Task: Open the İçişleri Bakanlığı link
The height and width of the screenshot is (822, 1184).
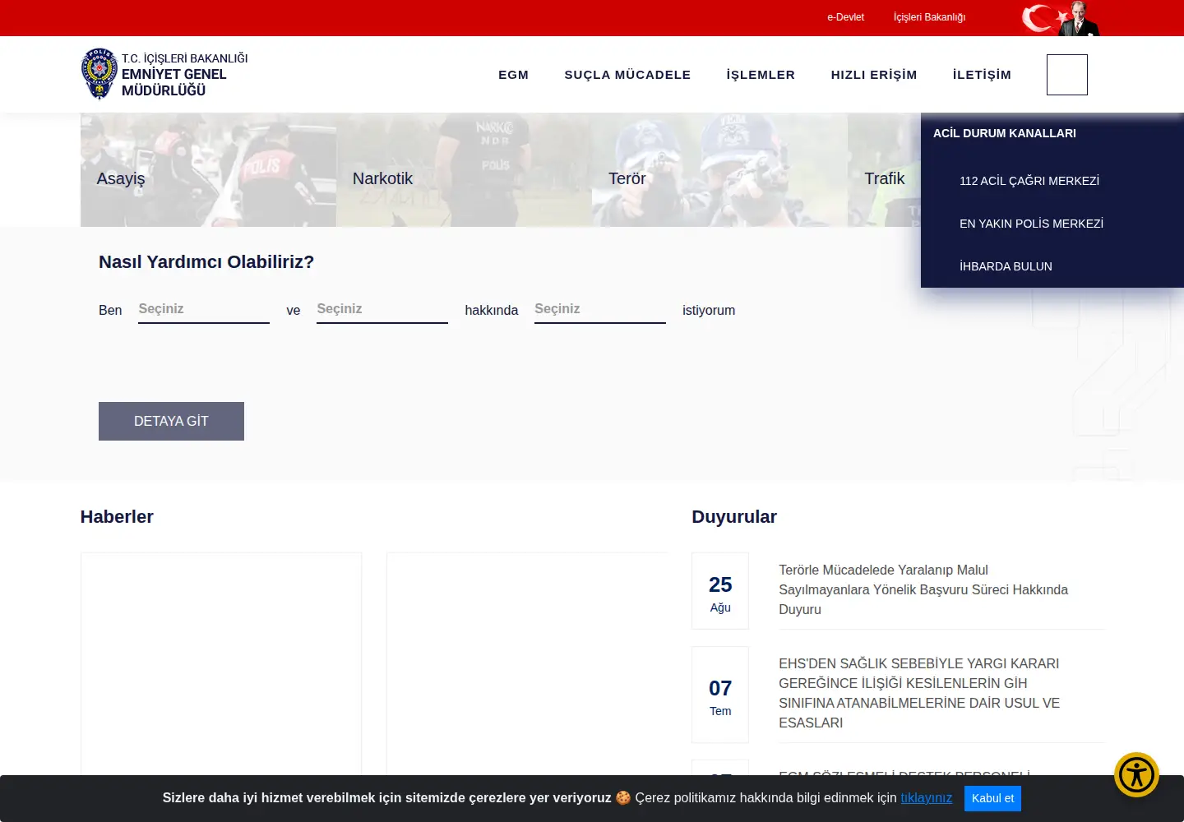Action: click(x=929, y=17)
